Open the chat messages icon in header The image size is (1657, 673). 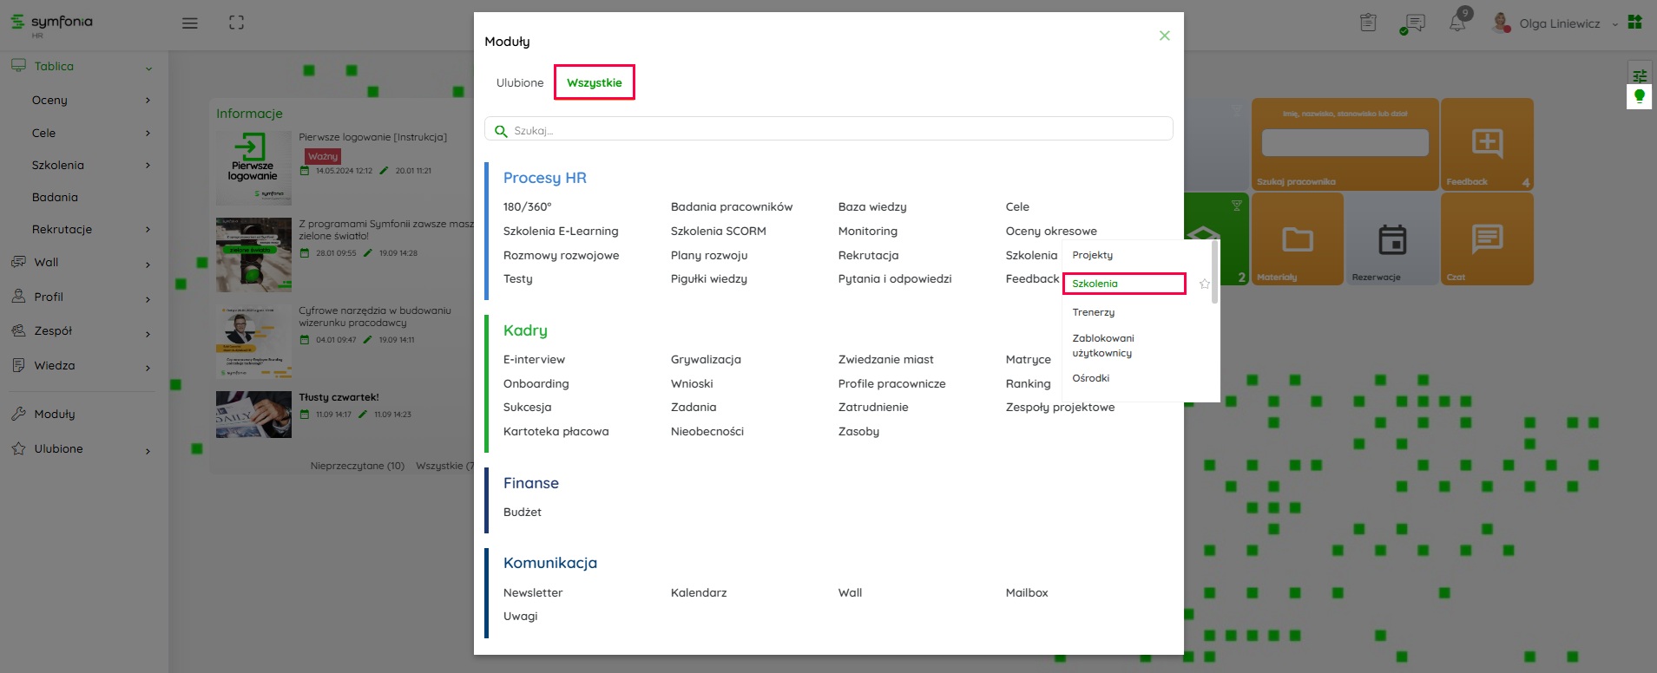(x=1412, y=23)
